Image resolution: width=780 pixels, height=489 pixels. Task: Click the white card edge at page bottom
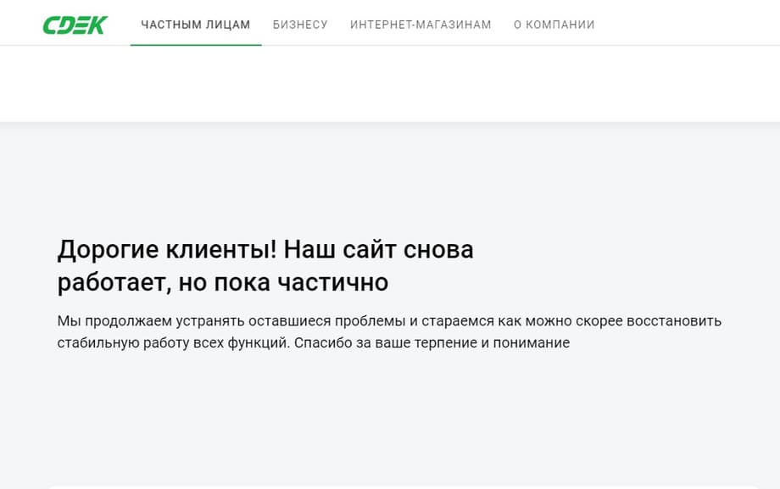[390, 486]
